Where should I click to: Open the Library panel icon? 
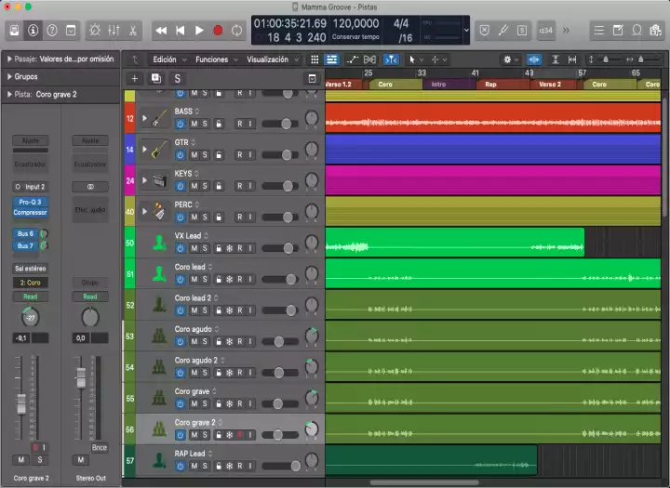click(14, 31)
